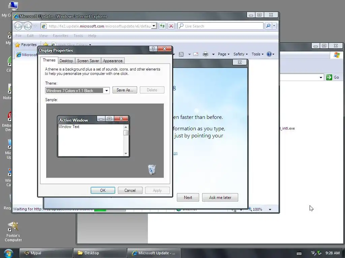Click the Desktop taskbar button

click(x=100, y=253)
